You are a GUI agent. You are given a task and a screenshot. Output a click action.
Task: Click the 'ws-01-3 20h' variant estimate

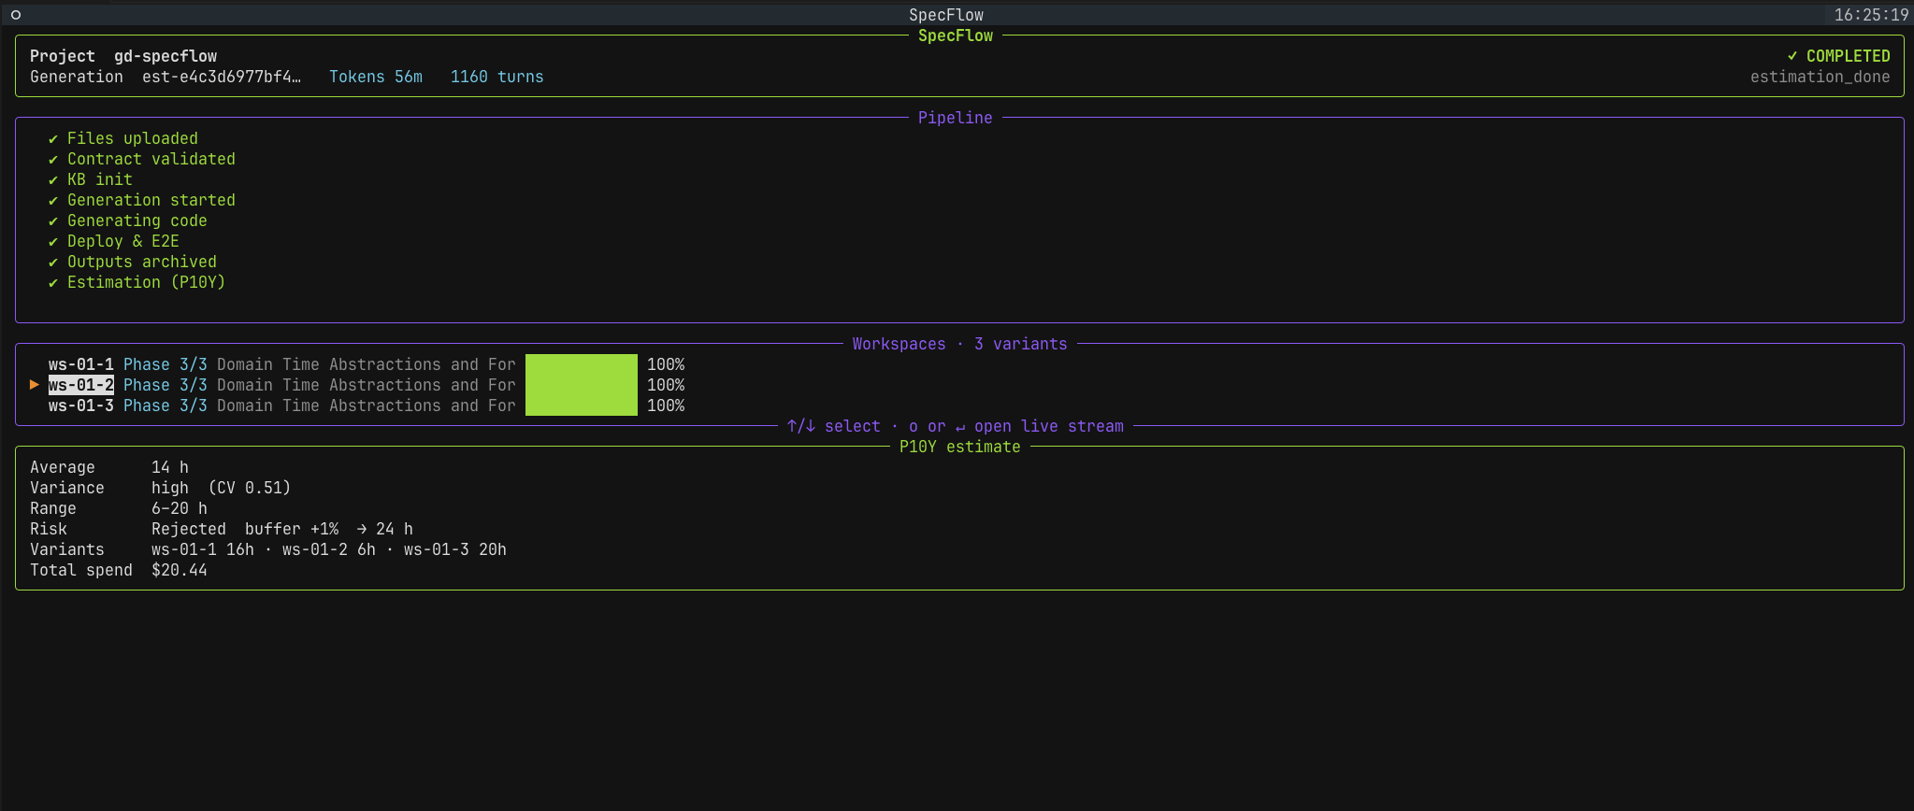(455, 549)
